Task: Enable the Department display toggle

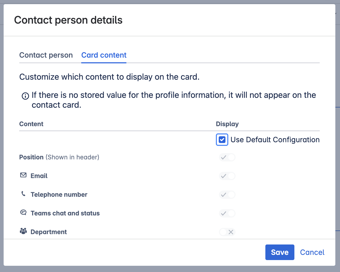Action: (x=227, y=232)
